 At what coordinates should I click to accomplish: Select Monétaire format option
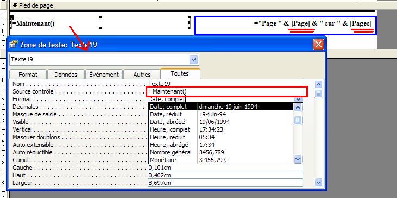(221, 160)
